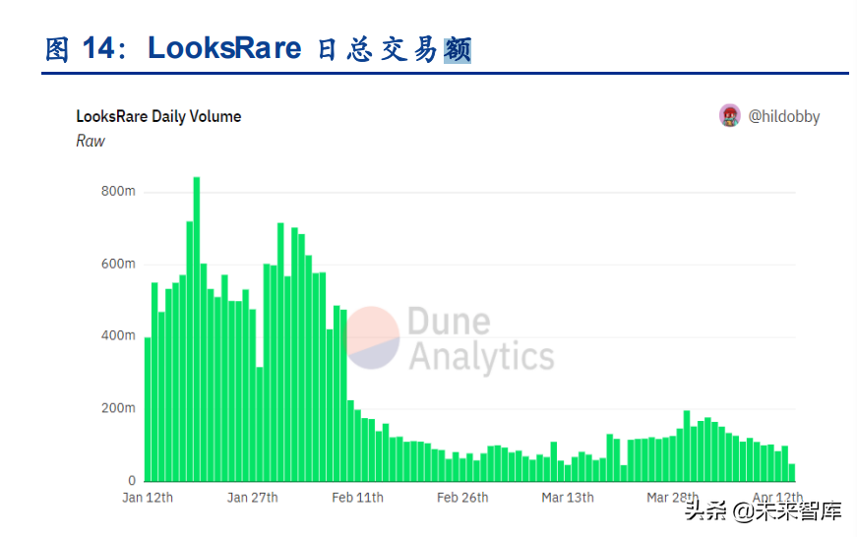Click the Jan 12th date label
Image resolution: width=857 pixels, height=537 pixels.
pos(148,498)
